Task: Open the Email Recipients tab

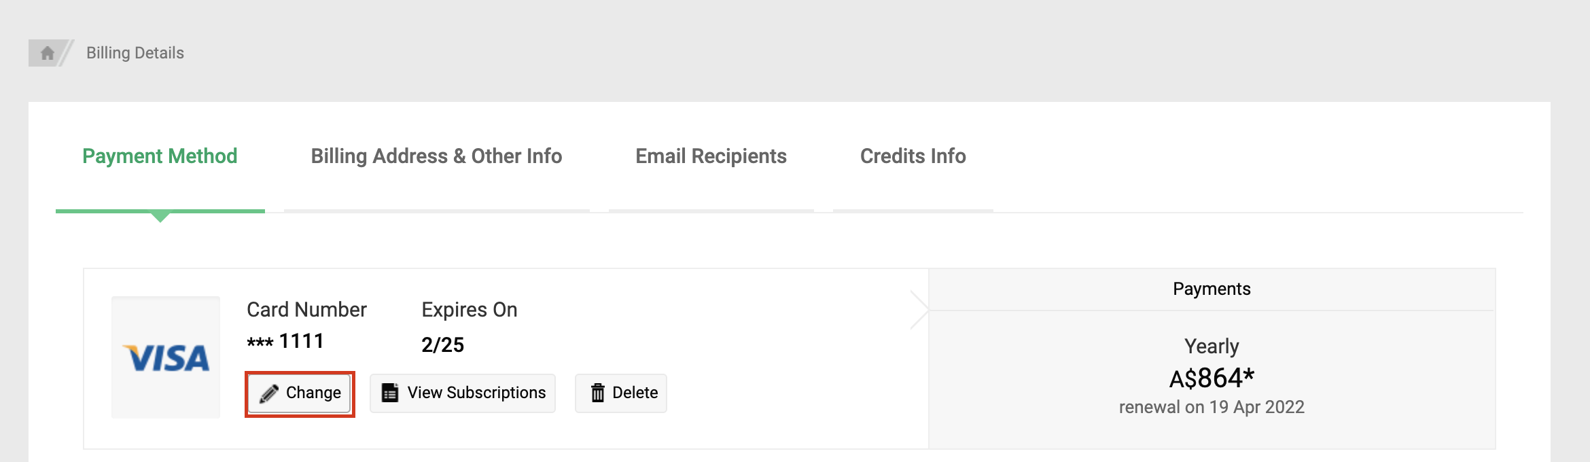Action: click(x=711, y=156)
